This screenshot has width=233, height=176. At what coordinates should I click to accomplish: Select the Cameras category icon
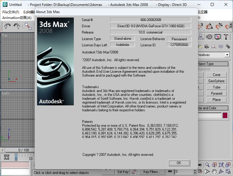point(207,47)
